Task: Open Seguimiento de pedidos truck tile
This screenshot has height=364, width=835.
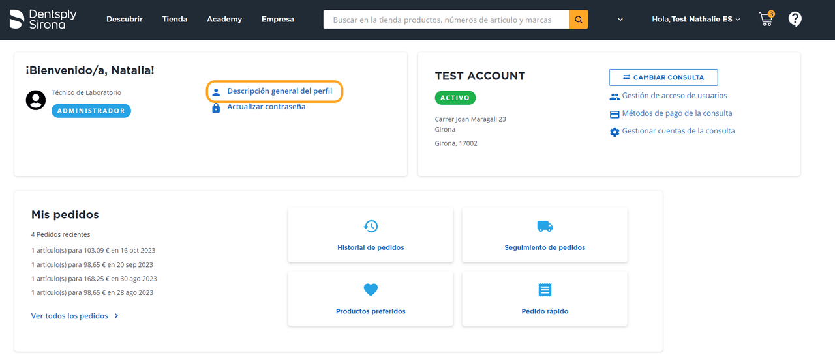Action: point(545,235)
